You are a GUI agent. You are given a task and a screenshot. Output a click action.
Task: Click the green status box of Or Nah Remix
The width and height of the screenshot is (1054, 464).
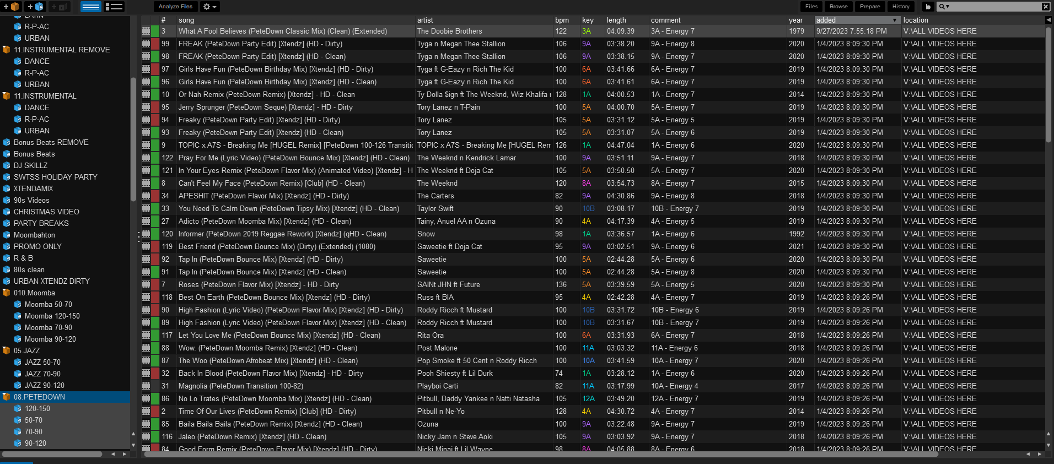[x=155, y=95]
